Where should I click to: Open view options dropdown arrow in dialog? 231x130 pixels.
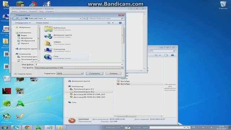tap(113, 23)
